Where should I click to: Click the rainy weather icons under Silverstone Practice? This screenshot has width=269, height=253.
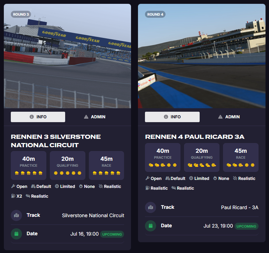click(29, 173)
